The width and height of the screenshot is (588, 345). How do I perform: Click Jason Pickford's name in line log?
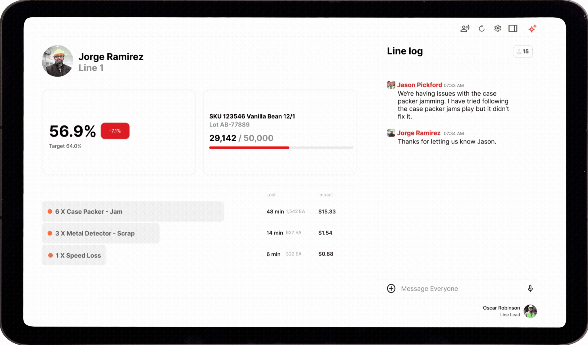click(x=419, y=85)
